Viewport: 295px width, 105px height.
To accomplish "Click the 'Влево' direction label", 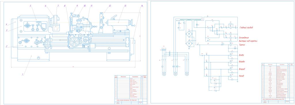I will [x=242, y=55].
